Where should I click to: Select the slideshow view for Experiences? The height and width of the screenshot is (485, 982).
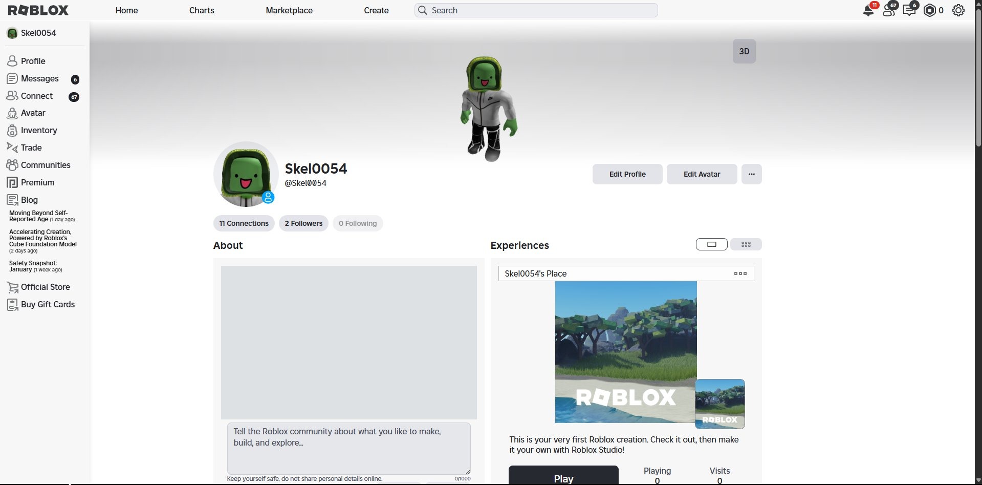pos(711,244)
